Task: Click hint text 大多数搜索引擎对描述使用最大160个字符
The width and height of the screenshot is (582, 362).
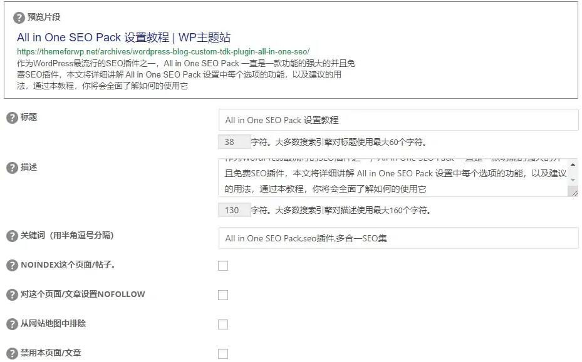Action: [353, 210]
